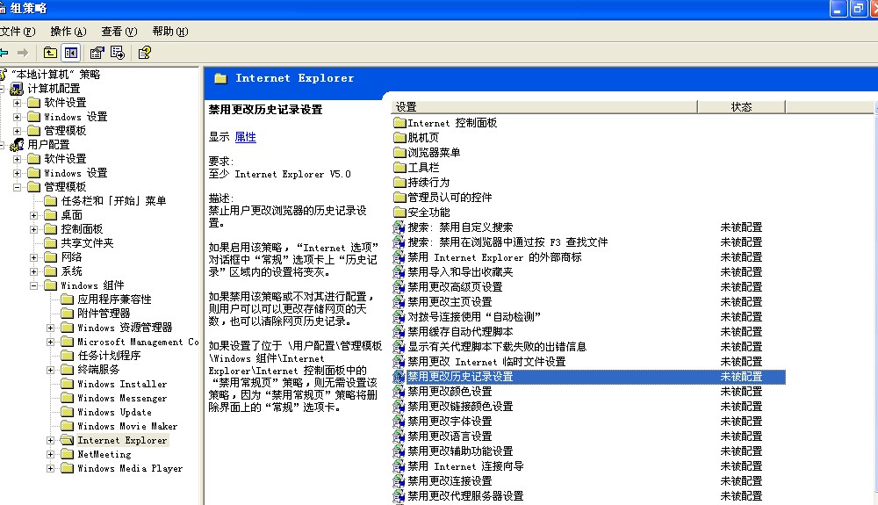Viewport: 878px width, 505px height.
Task: Click the Back arrow toolbar icon
Action: click(x=4, y=53)
